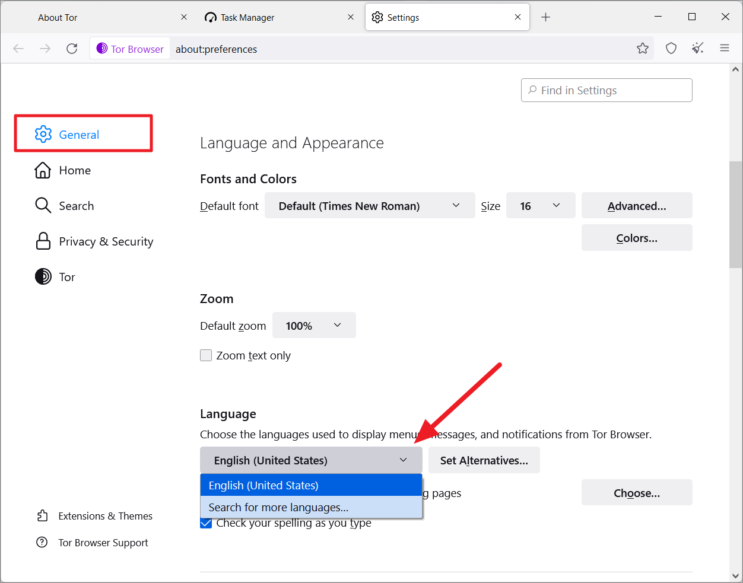Go forward with the forward arrow
The image size is (743, 583).
[x=45, y=49]
